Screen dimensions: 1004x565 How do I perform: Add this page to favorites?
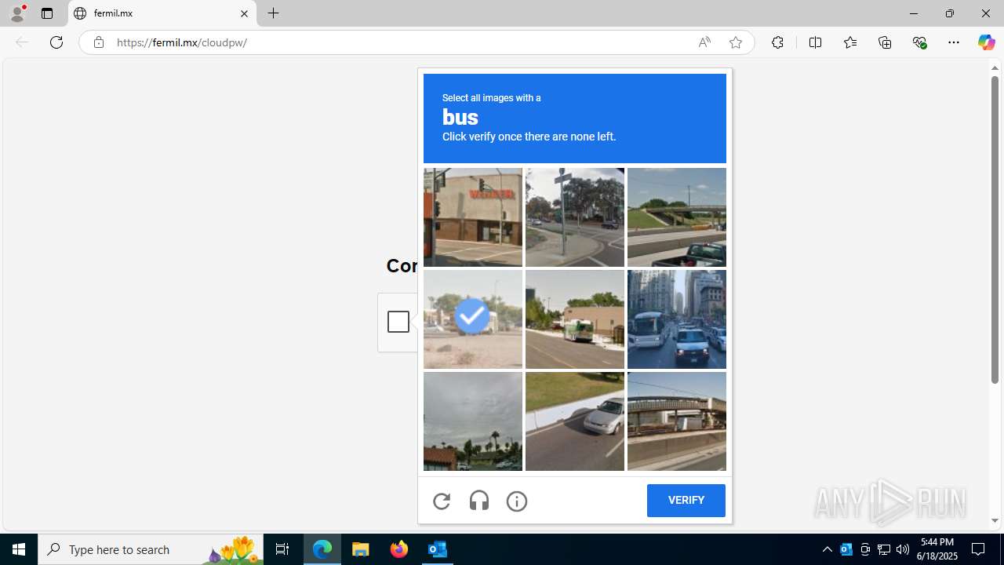click(x=736, y=42)
